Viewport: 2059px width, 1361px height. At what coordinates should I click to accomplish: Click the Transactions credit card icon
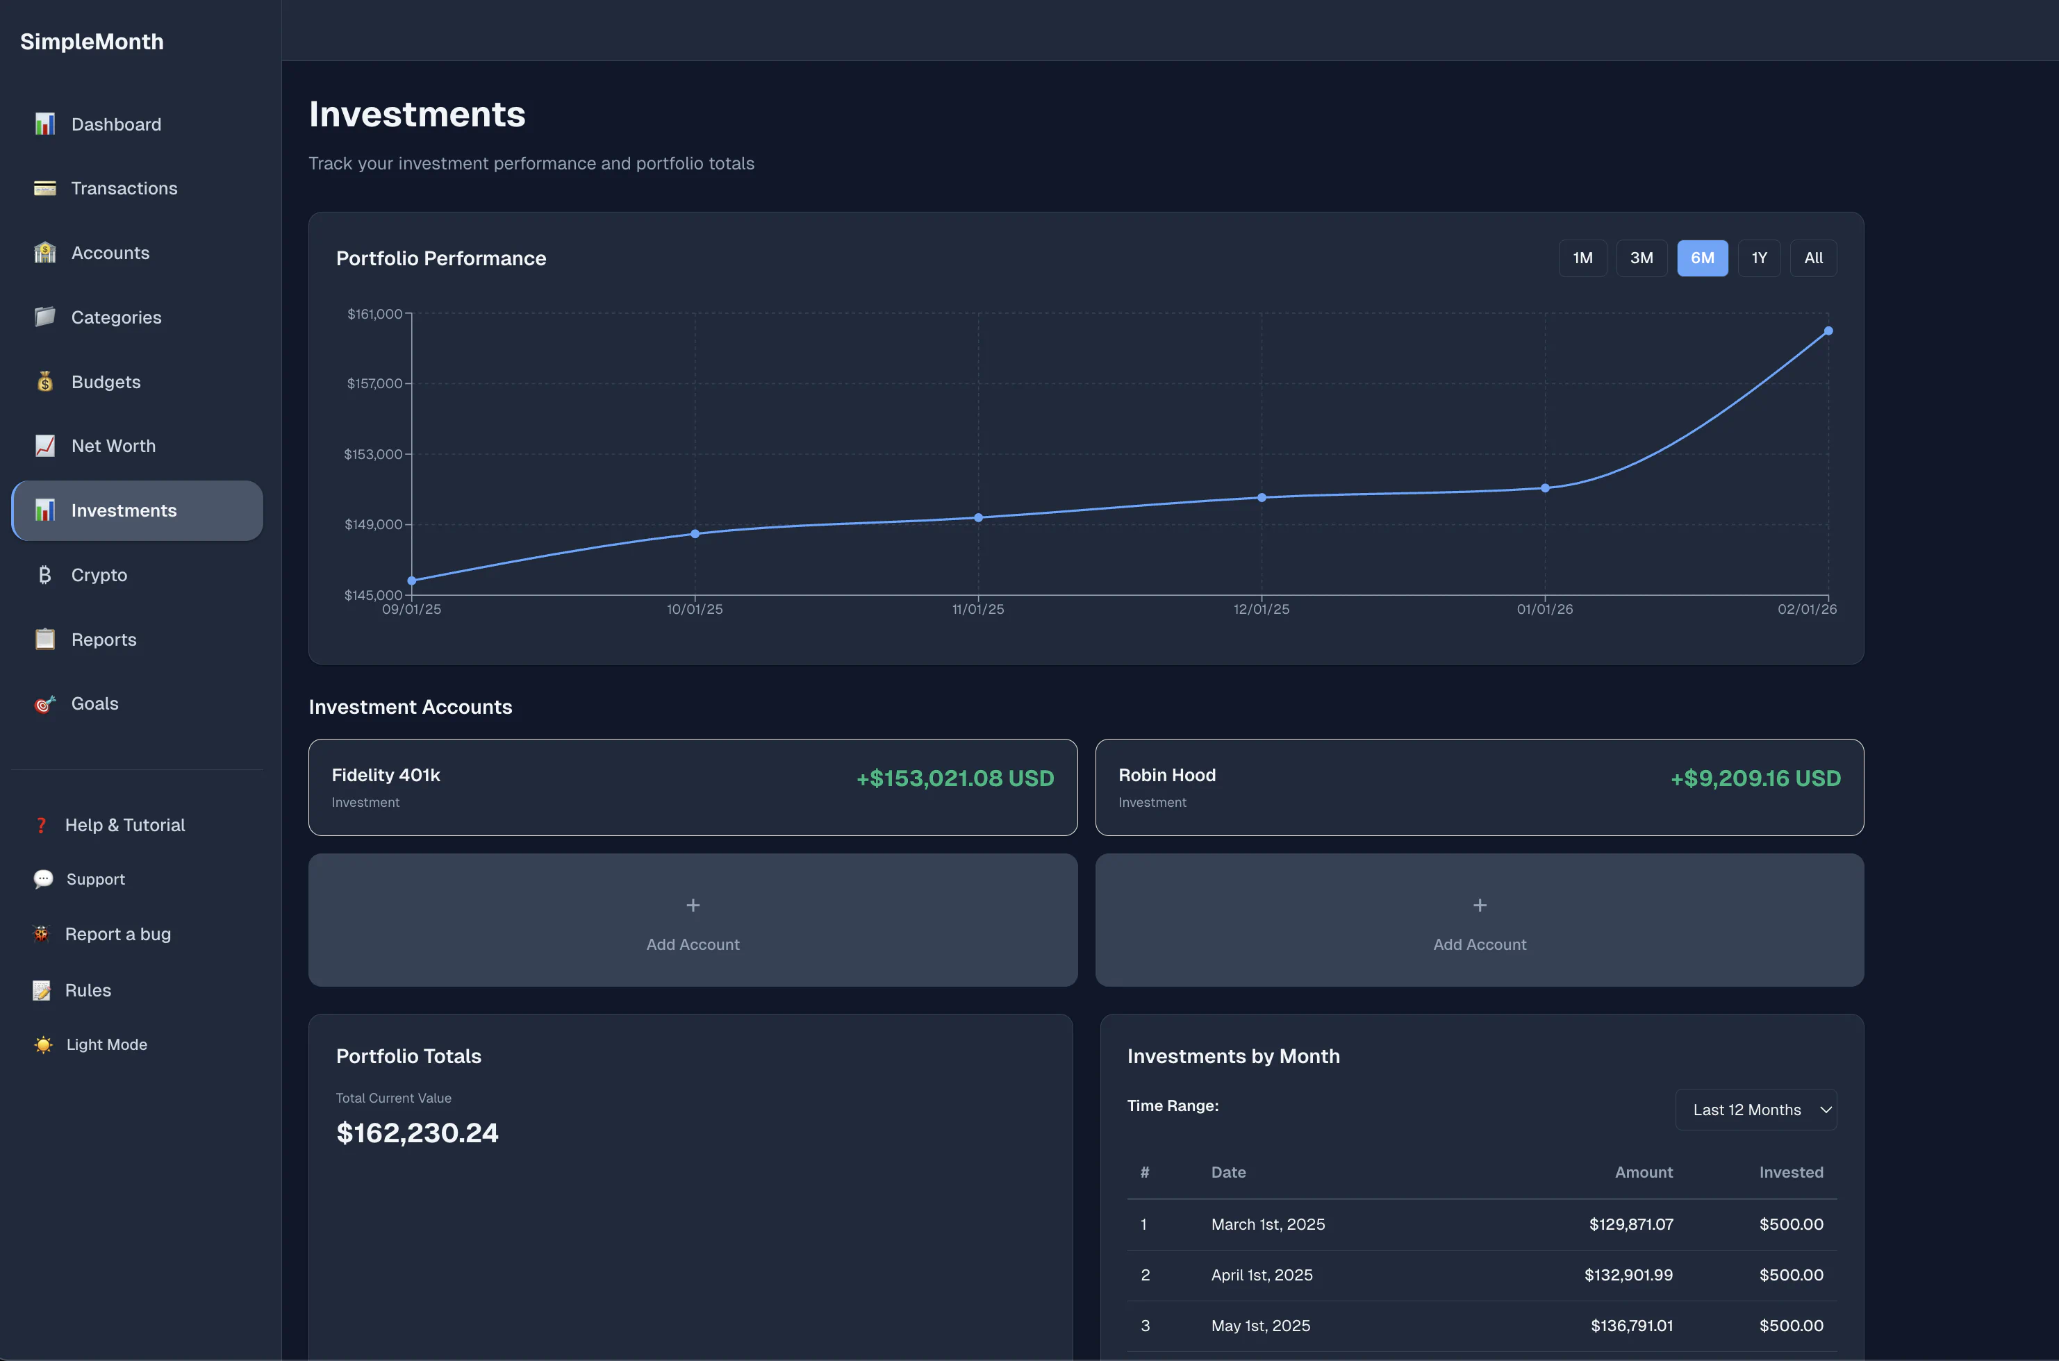point(44,188)
